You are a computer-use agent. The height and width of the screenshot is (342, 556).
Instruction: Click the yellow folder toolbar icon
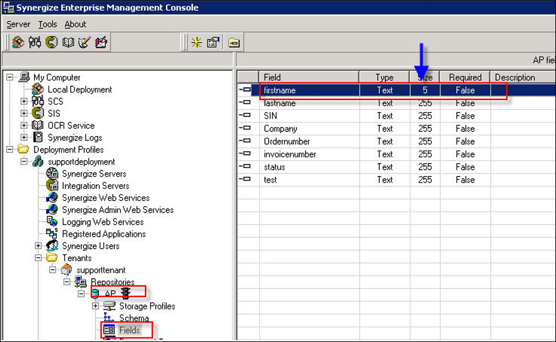click(x=234, y=43)
